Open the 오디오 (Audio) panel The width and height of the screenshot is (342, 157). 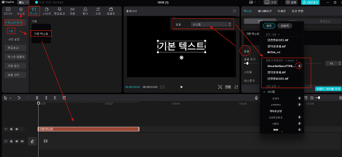[21, 11]
